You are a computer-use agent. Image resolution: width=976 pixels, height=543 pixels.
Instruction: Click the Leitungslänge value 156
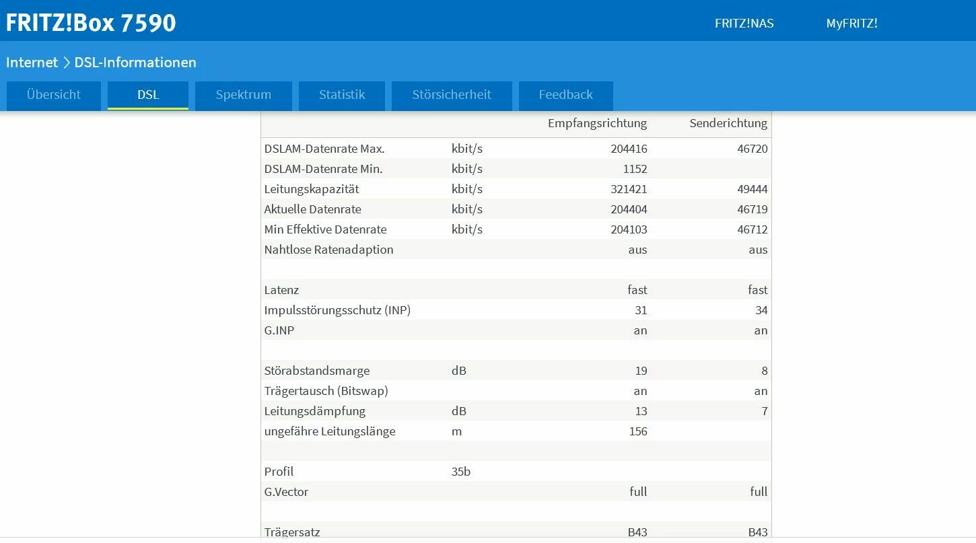pos(637,431)
